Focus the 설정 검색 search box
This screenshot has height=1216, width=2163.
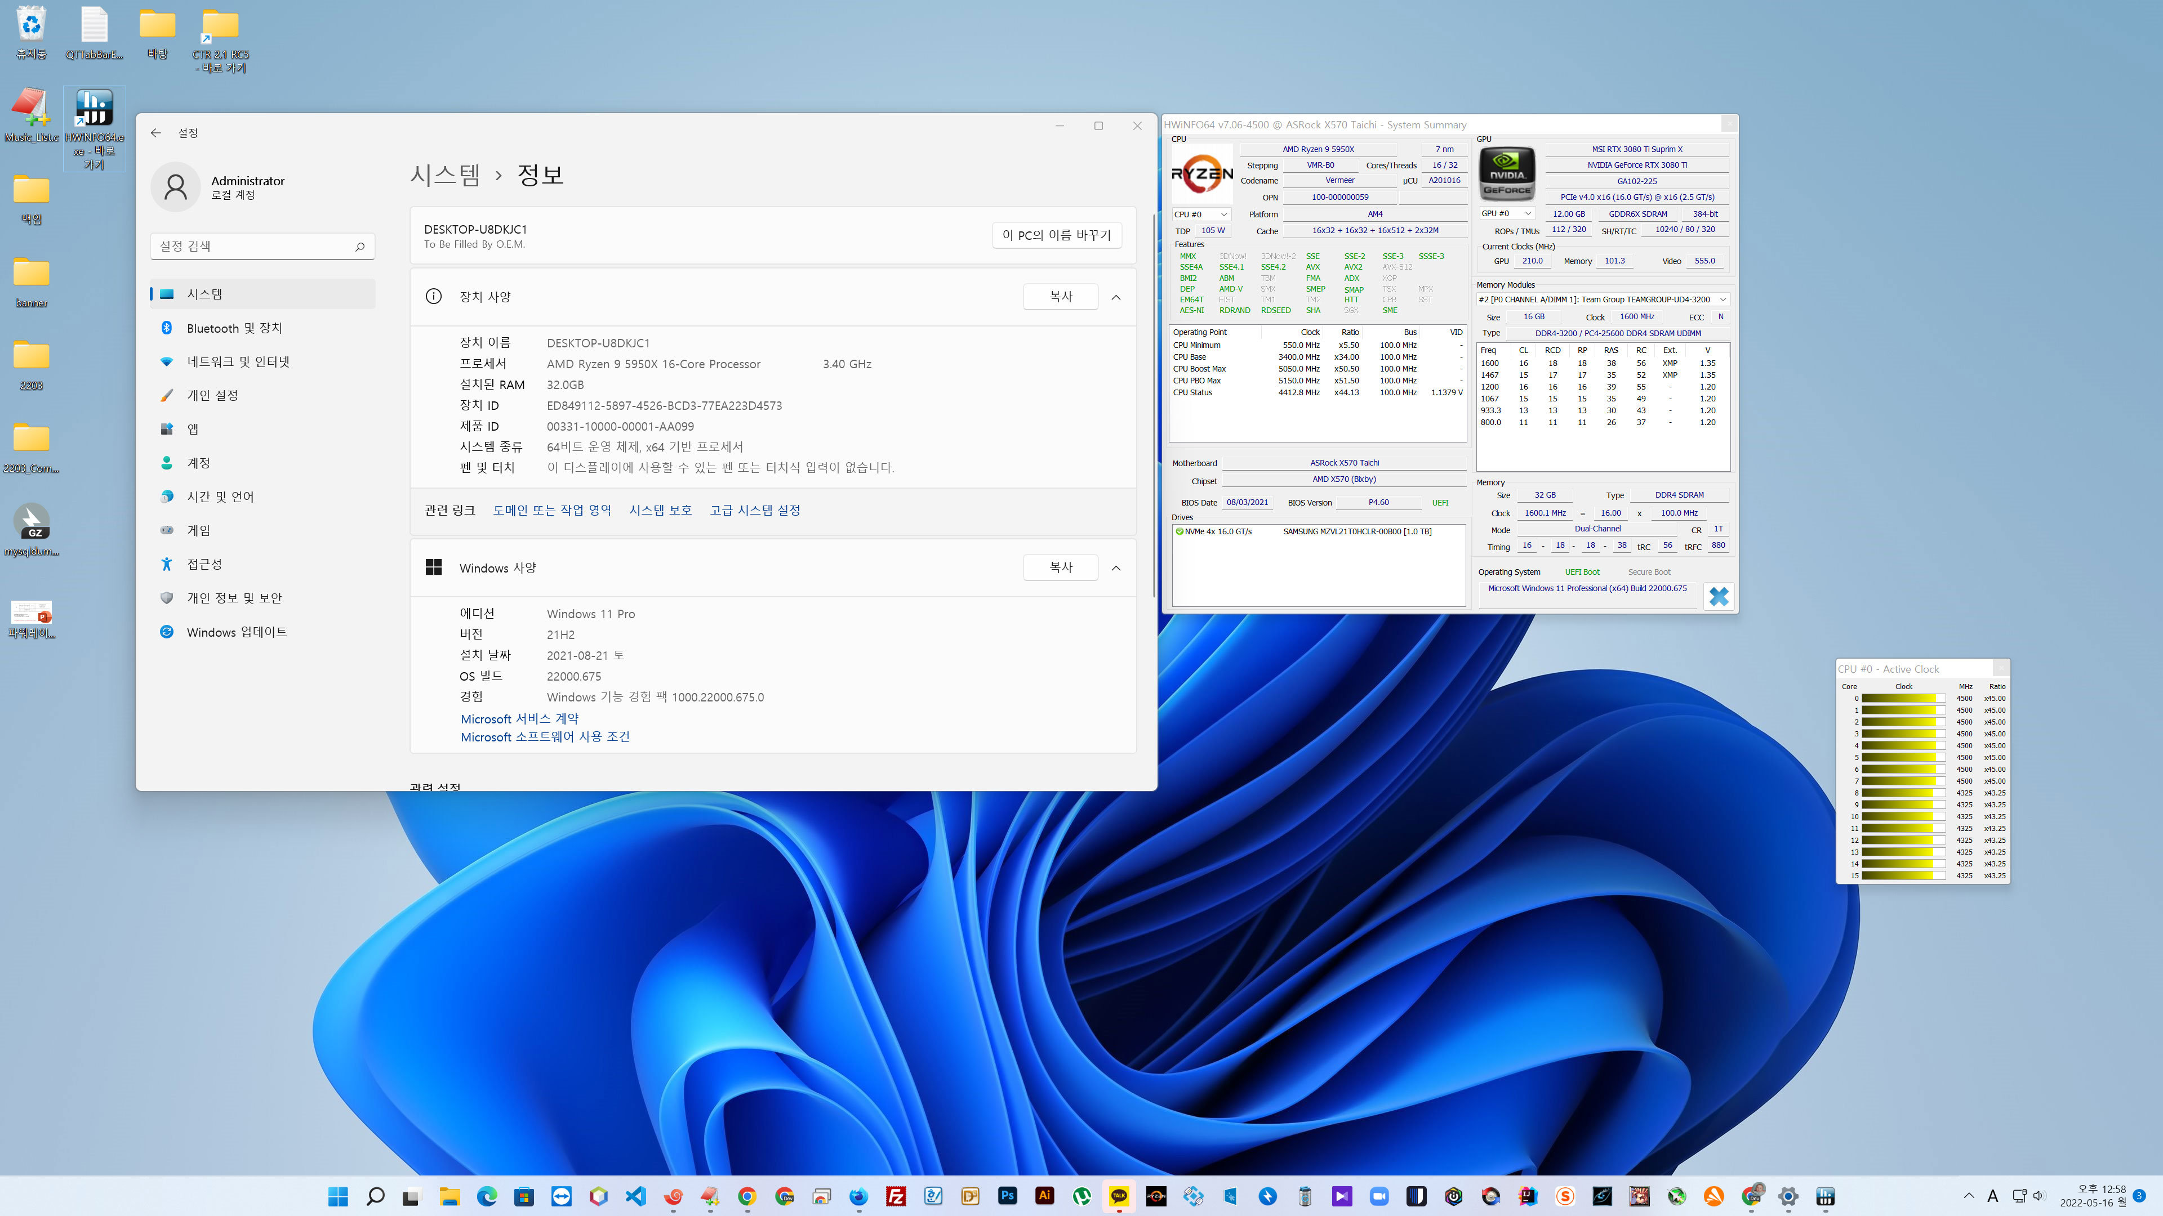262,246
